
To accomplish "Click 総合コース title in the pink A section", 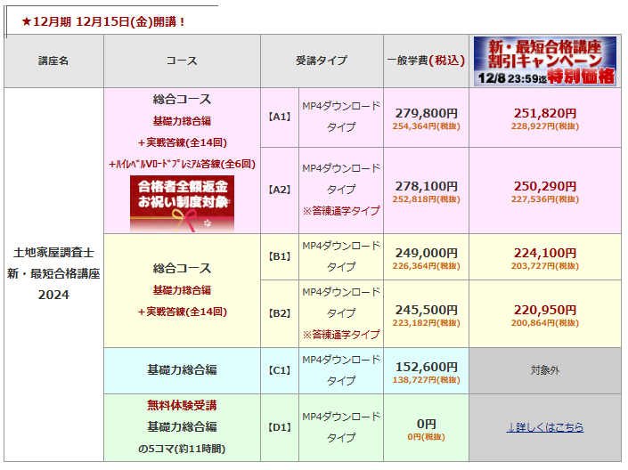I will tap(182, 100).
